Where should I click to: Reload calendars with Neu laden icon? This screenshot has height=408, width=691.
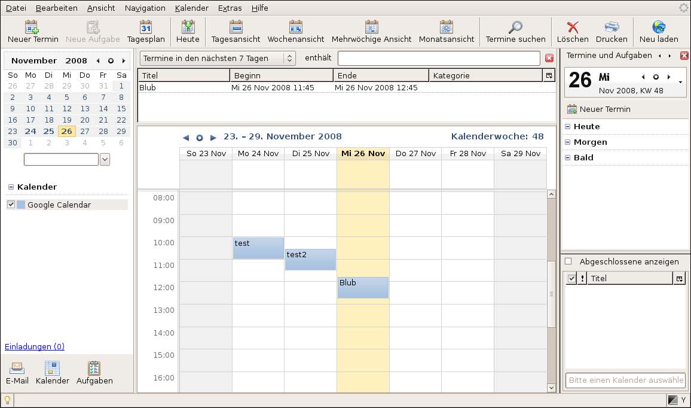point(659,28)
